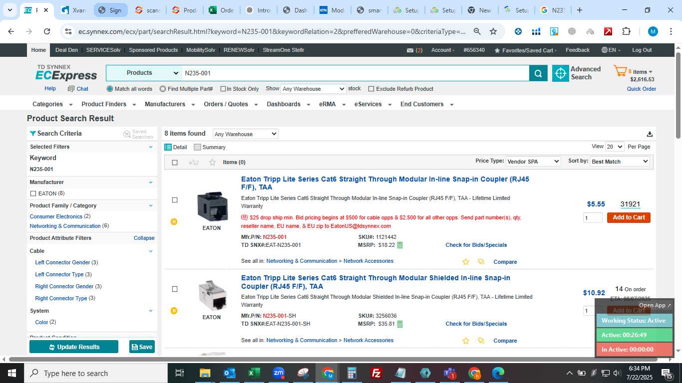Tick the select-all checkbox in Items bar
The height and width of the screenshot is (383, 682).
pos(175,163)
